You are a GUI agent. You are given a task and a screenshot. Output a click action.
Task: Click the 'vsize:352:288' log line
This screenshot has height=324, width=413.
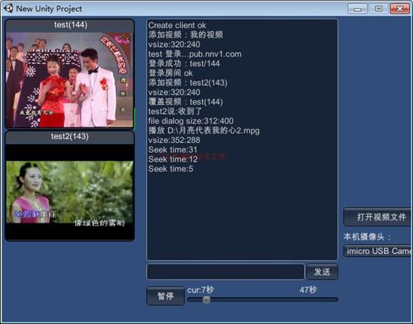pyautogui.click(x=174, y=140)
